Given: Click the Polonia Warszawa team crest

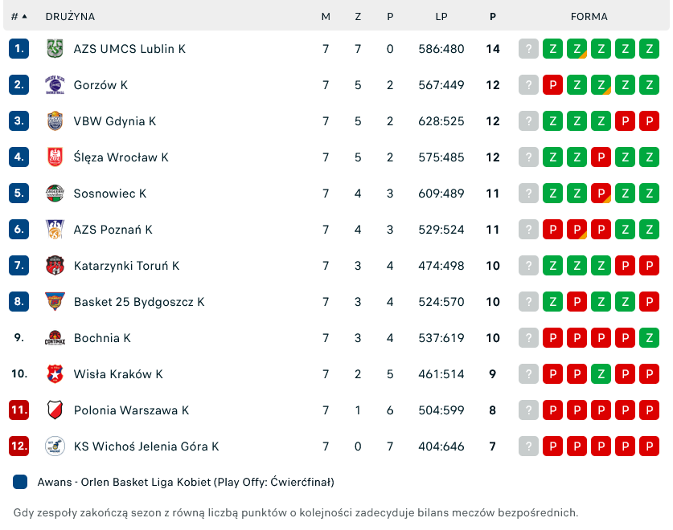Looking at the screenshot, I should pos(55,410).
